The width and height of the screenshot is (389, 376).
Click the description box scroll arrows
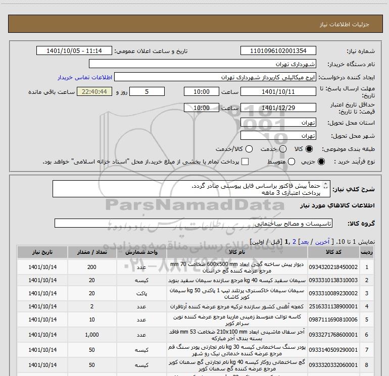point(326,185)
